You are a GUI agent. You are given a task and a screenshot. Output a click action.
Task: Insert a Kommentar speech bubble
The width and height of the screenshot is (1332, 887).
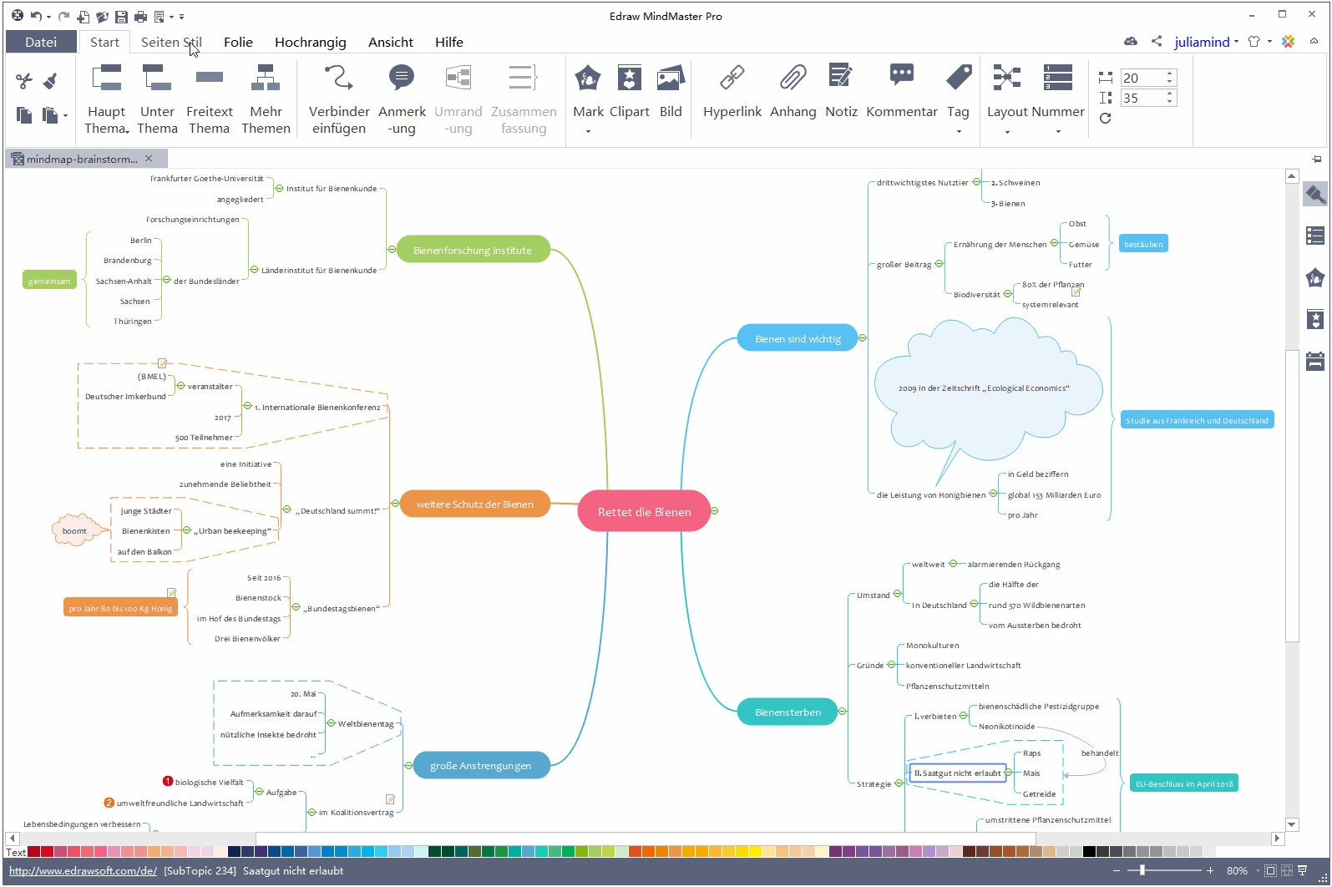(901, 79)
